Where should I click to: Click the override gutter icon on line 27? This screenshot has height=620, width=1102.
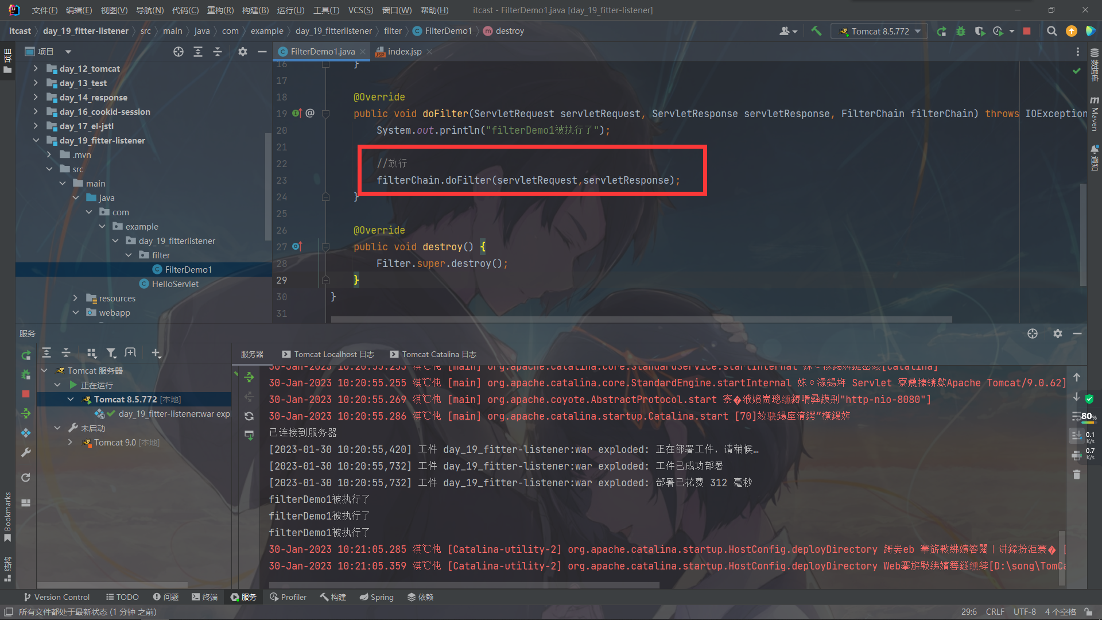tap(297, 246)
